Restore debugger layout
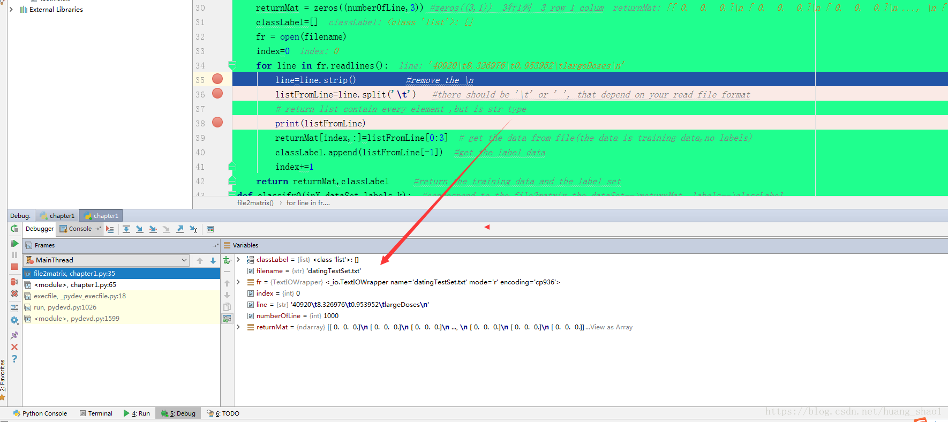This screenshot has height=422, width=948. click(x=14, y=308)
